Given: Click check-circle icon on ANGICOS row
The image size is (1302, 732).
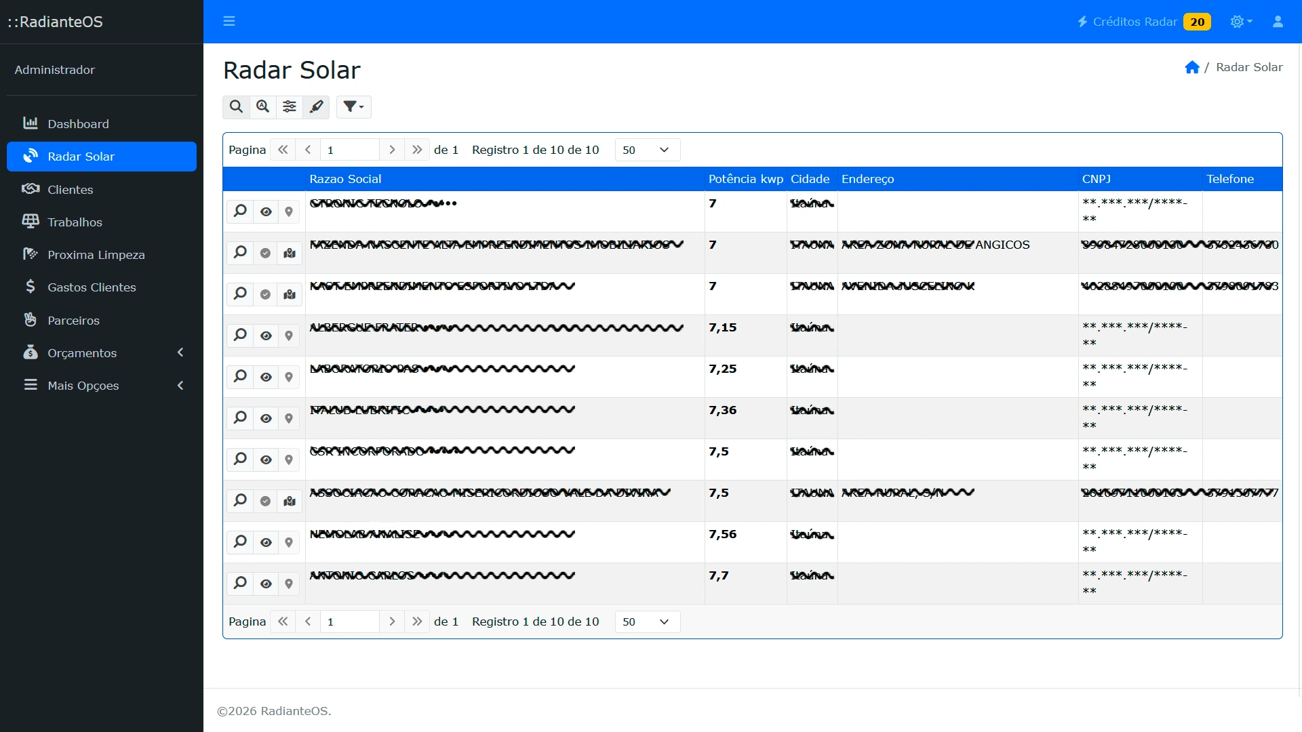Looking at the screenshot, I should click(x=265, y=253).
